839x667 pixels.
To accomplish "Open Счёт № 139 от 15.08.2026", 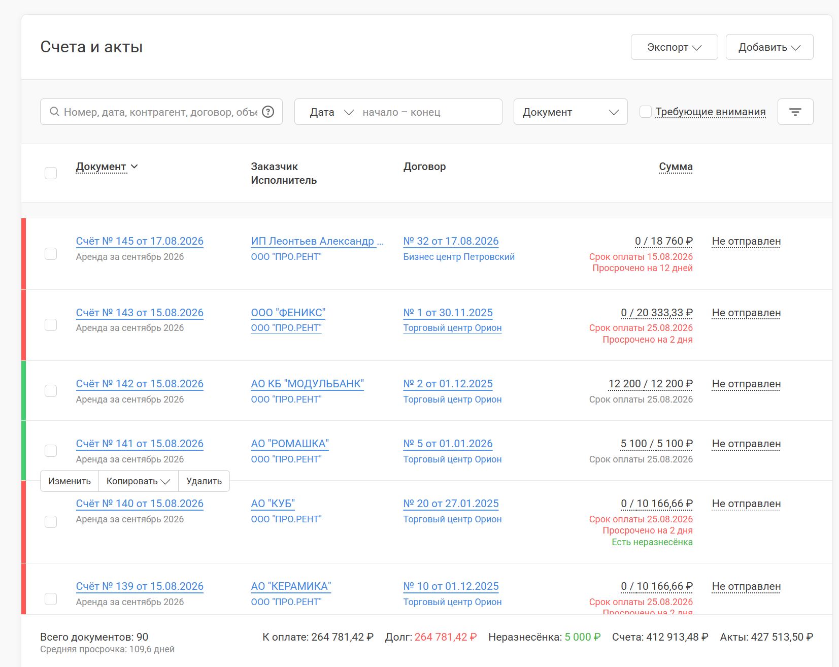I will click(140, 586).
